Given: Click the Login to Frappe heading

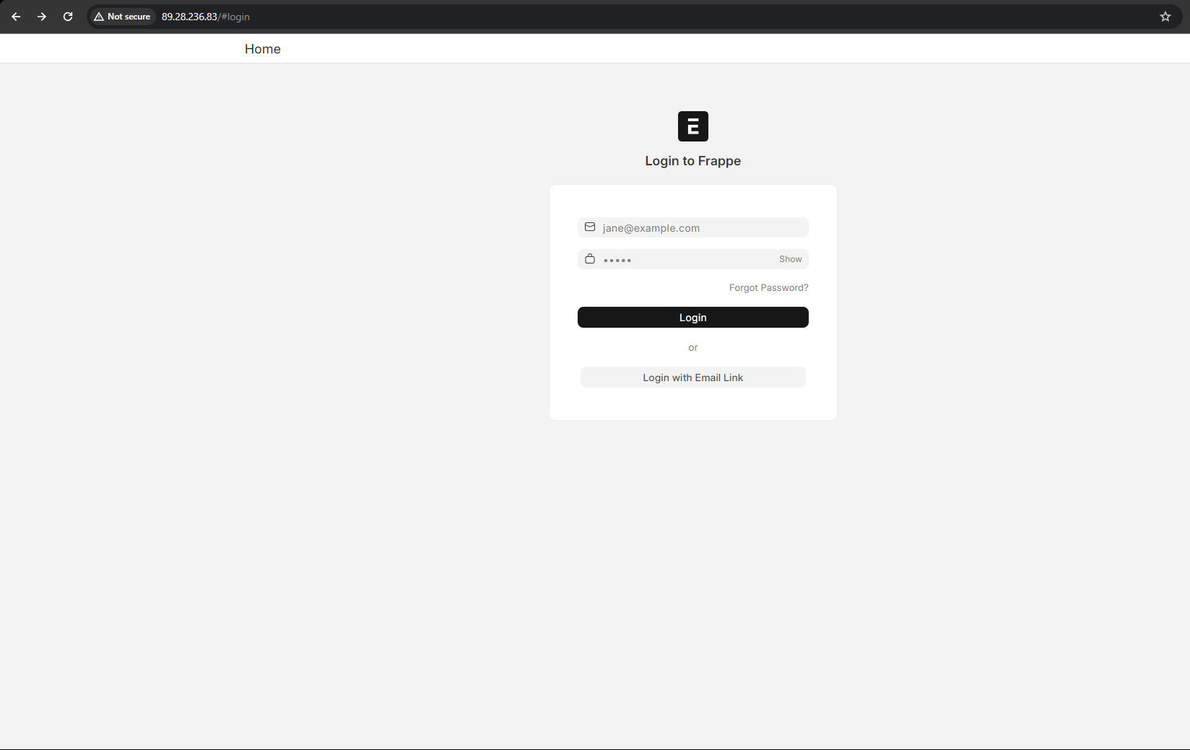Looking at the screenshot, I should [692, 161].
